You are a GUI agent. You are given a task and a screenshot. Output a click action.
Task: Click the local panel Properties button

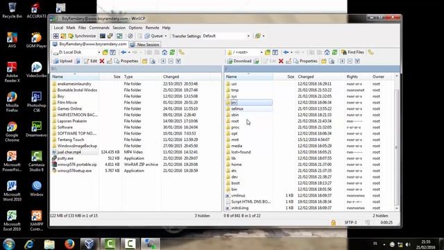(126, 61)
